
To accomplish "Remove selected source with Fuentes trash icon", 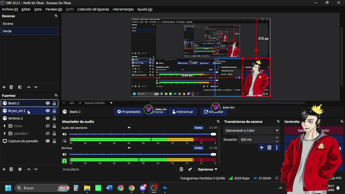I will 11,169.
